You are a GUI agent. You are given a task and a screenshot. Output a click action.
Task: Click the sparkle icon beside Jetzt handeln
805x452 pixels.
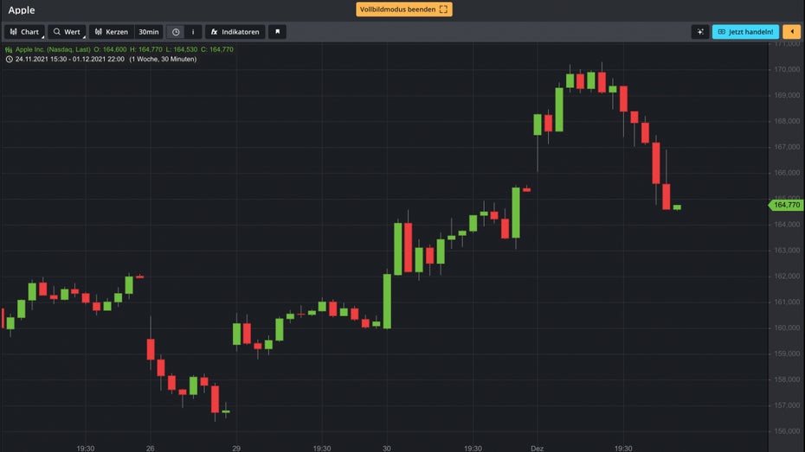(x=700, y=32)
